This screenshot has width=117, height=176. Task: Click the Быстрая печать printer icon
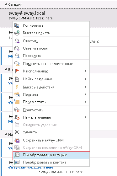[x=17, y=33]
